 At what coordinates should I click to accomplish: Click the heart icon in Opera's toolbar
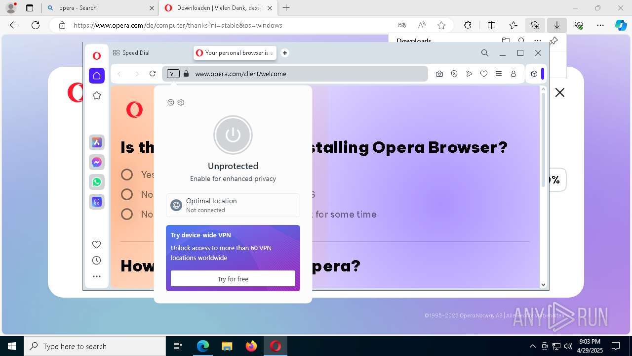click(x=484, y=74)
